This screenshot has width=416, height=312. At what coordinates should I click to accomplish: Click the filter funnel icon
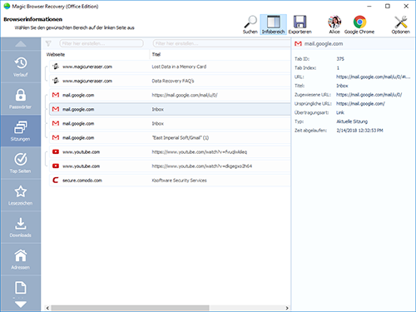tap(48, 43)
